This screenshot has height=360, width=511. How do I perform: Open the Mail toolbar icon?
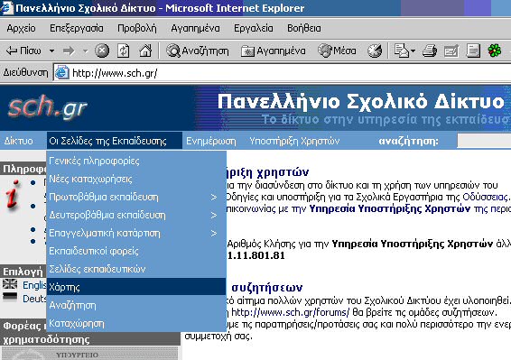(401, 51)
